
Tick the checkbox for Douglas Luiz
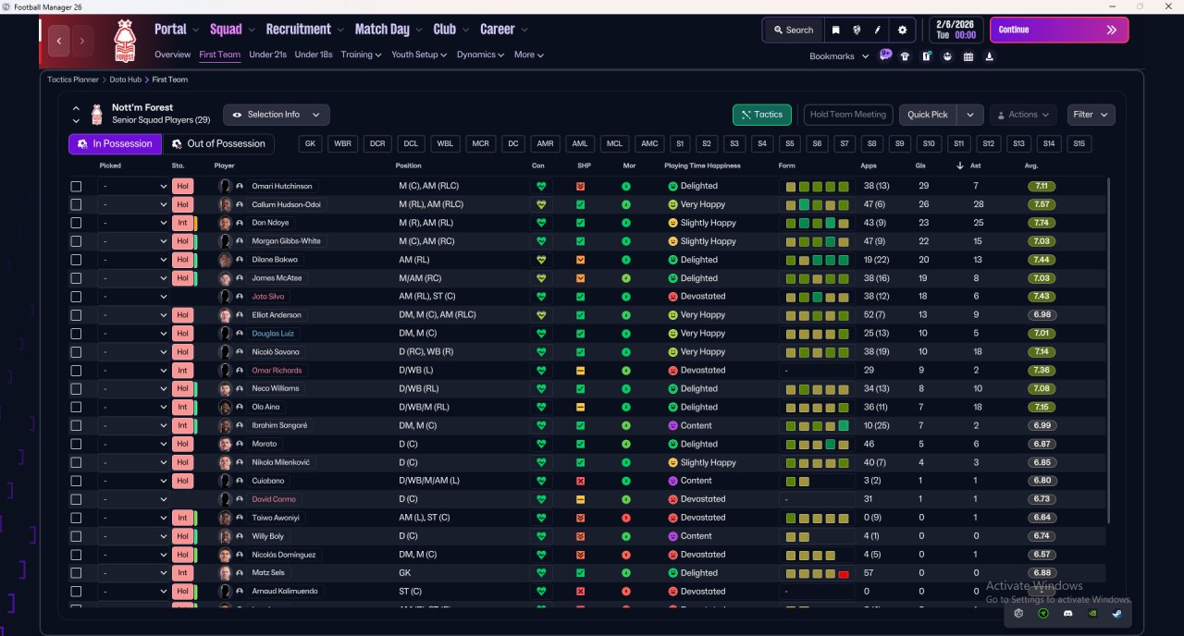pos(76,334)
